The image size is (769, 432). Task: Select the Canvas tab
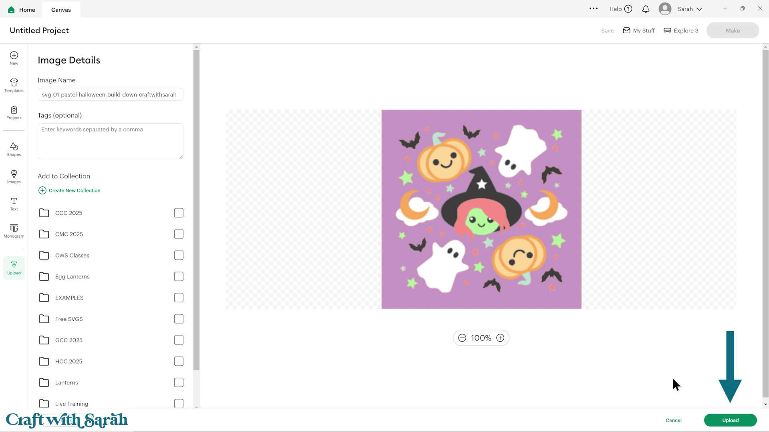pyautogui.click(x=60, y=9)
